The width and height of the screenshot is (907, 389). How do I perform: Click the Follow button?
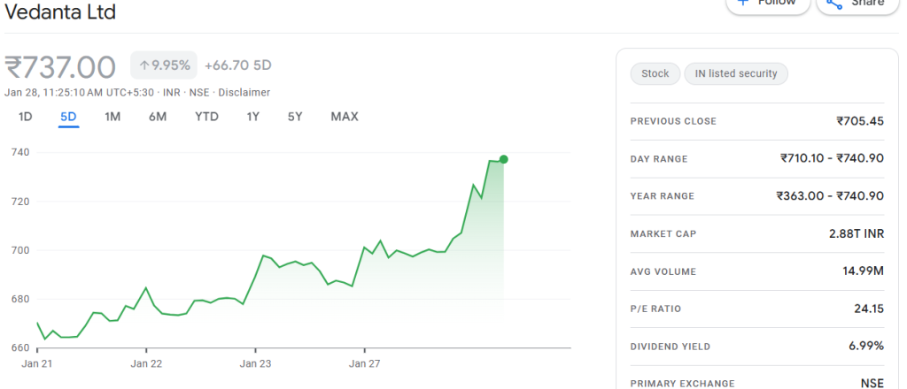pos(768,4)
